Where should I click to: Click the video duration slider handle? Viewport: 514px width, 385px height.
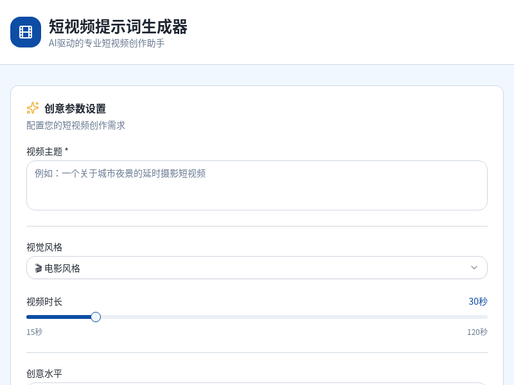point(96,317)
